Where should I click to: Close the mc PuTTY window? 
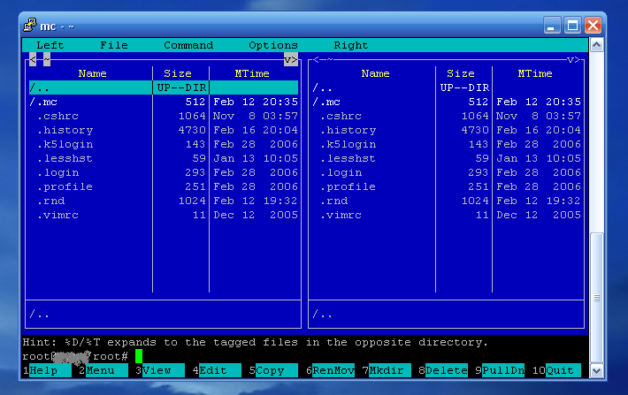point(593,26)
